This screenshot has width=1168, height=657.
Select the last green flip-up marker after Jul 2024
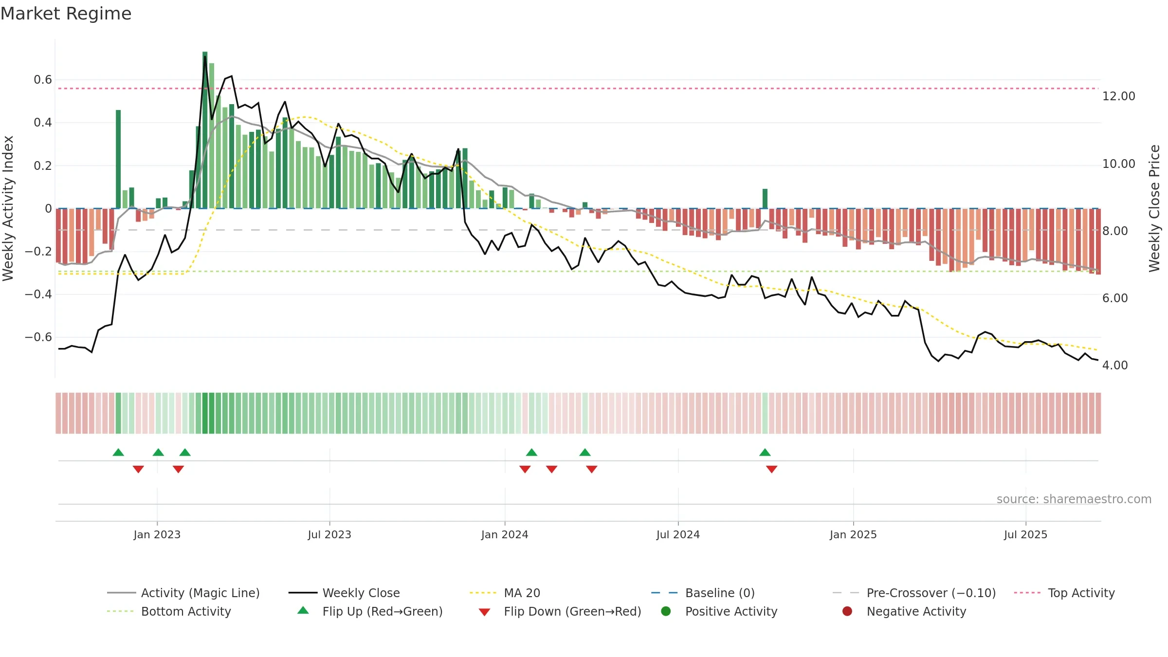point(765,452)
